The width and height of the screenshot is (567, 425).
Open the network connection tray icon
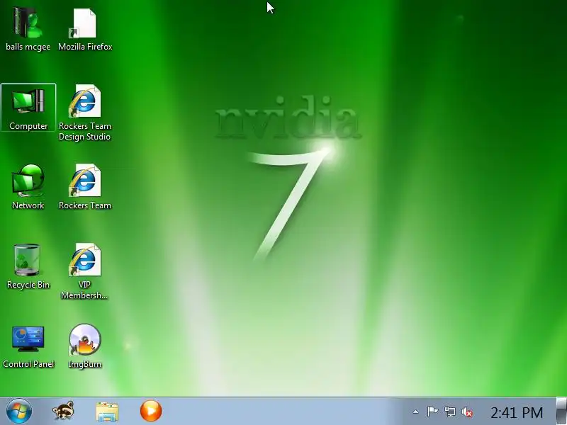point(450,412)
